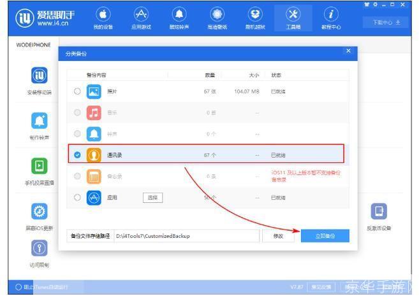Image resolution: width=419 pixels, height=297 pixels.
Task: Open the skin (shirt) icon in the title bar
Action: 366,4
